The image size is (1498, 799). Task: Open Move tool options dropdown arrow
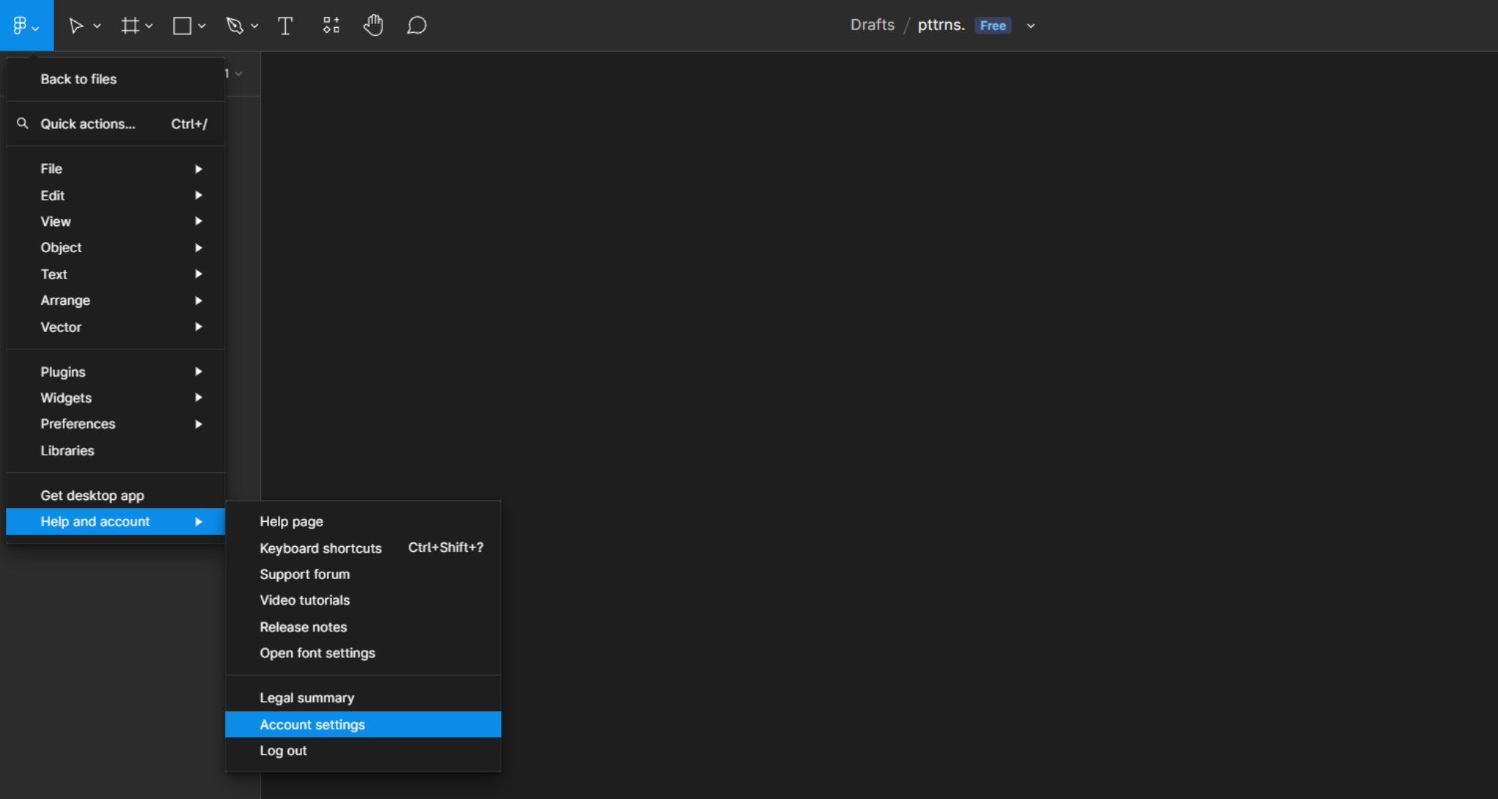97,26
